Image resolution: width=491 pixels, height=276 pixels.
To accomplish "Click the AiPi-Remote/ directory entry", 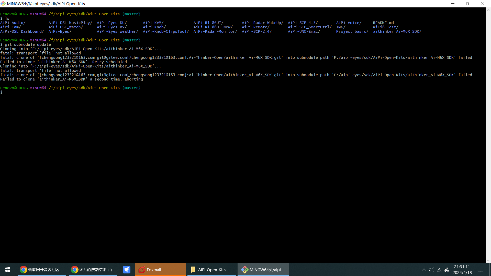I will tap(255, 27).
